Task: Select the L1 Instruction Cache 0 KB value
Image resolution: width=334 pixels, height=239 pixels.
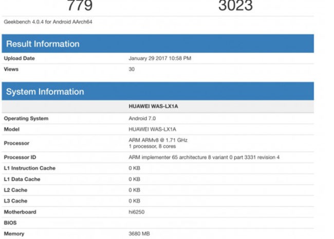Action: tap(135, 168)
